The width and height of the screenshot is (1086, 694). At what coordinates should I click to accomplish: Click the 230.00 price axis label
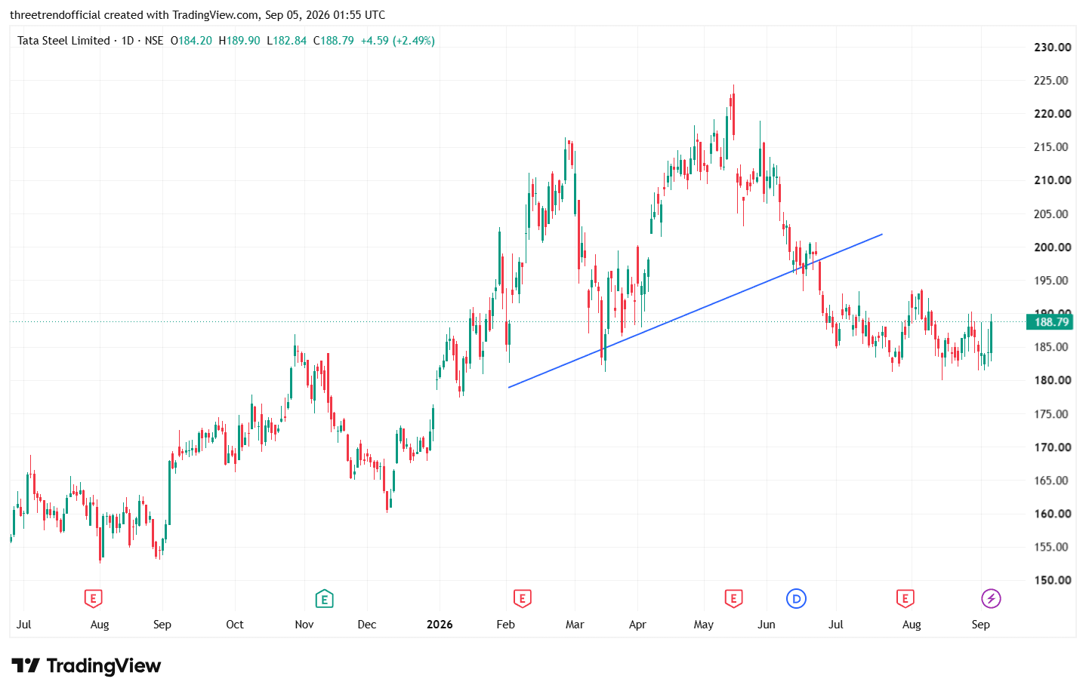[x=1052, y=47]
